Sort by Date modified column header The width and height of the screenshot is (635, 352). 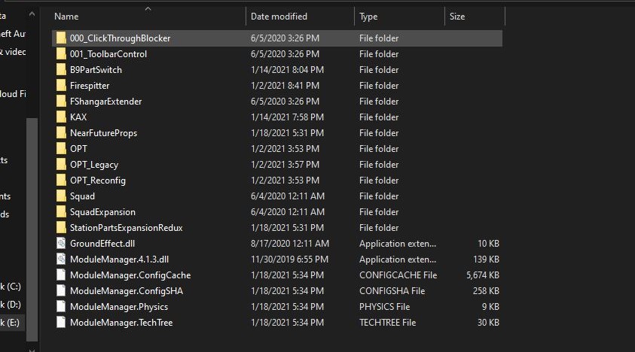pyautogui.click(x=279, y=17)
